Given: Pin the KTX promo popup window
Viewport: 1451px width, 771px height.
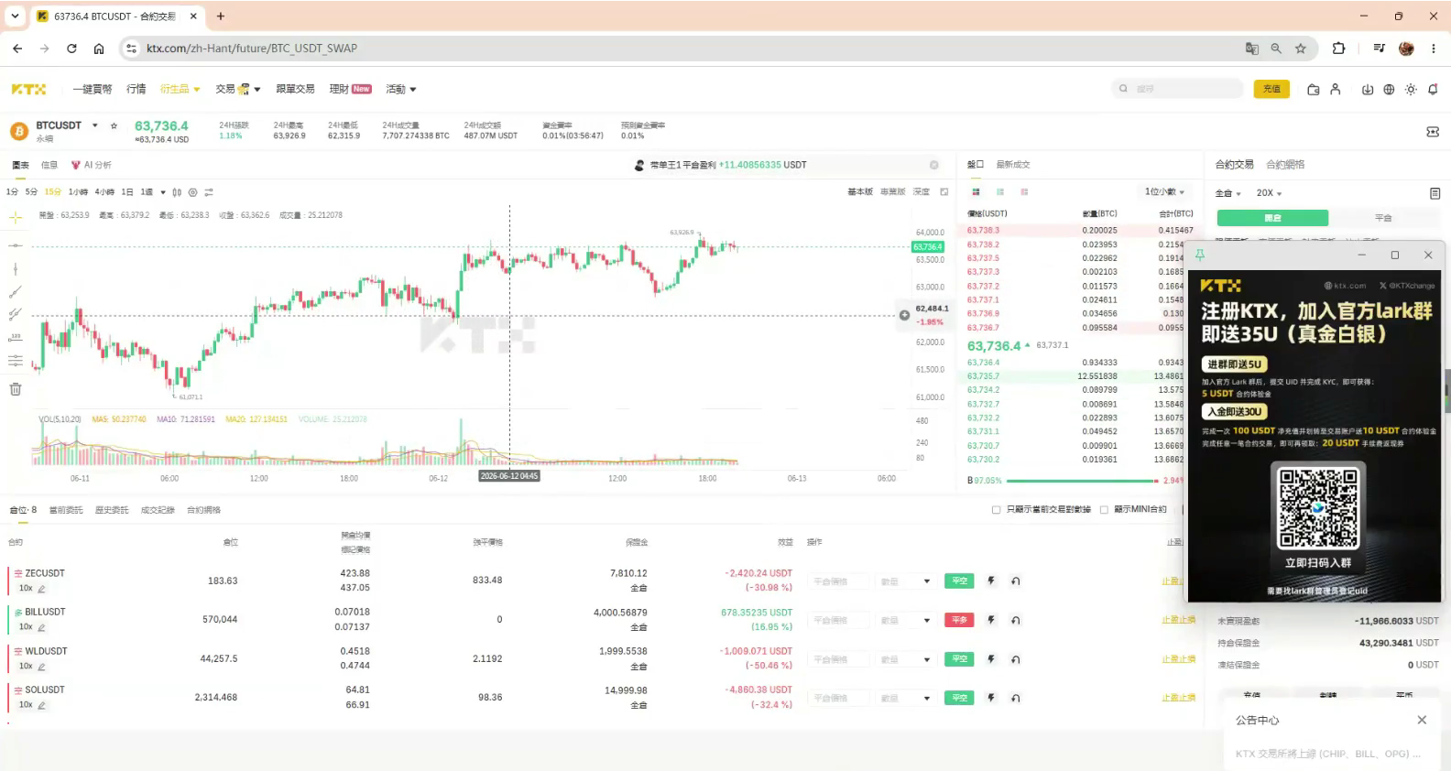Looking at the screenshot, I should (1200, 255).
